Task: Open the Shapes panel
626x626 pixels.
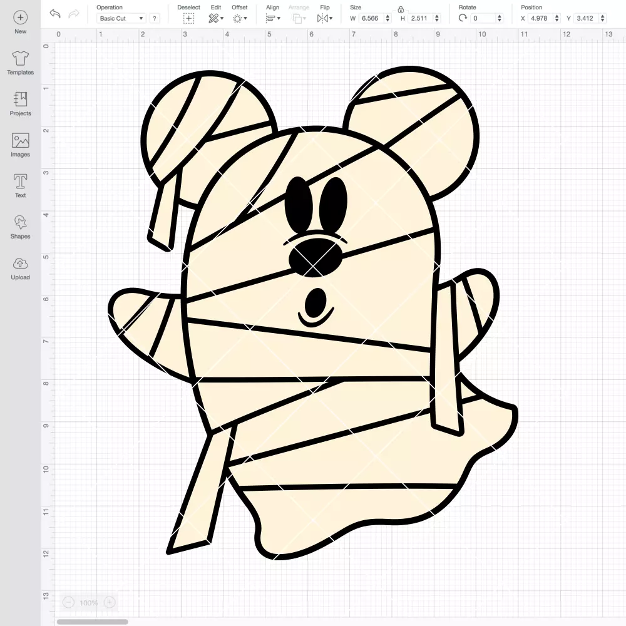Action: (x=21, y=222)
